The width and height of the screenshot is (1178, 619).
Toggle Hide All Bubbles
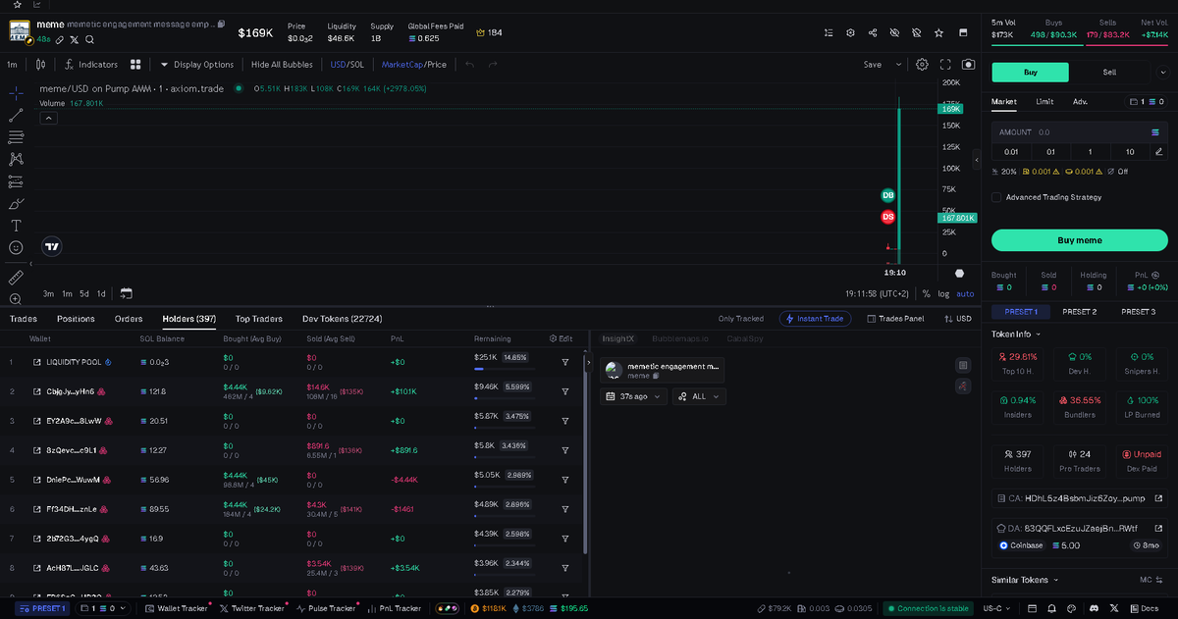(x=282, y=65)
